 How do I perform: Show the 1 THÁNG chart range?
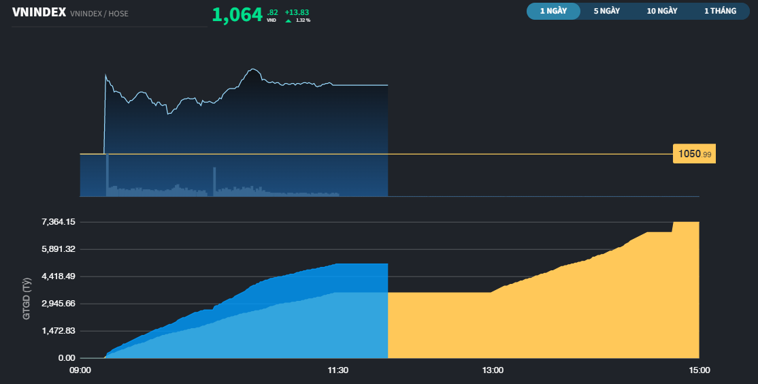tap(720, 12)
